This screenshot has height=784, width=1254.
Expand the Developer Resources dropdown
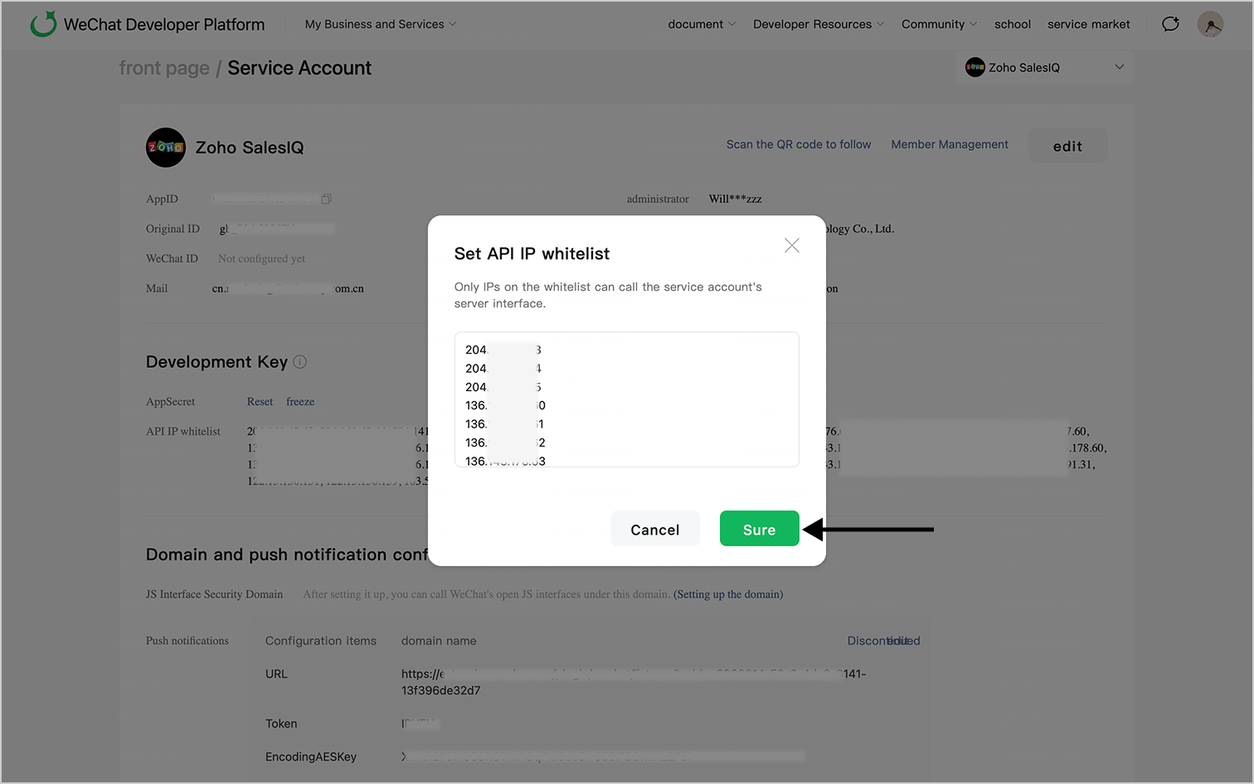(818, 24)
